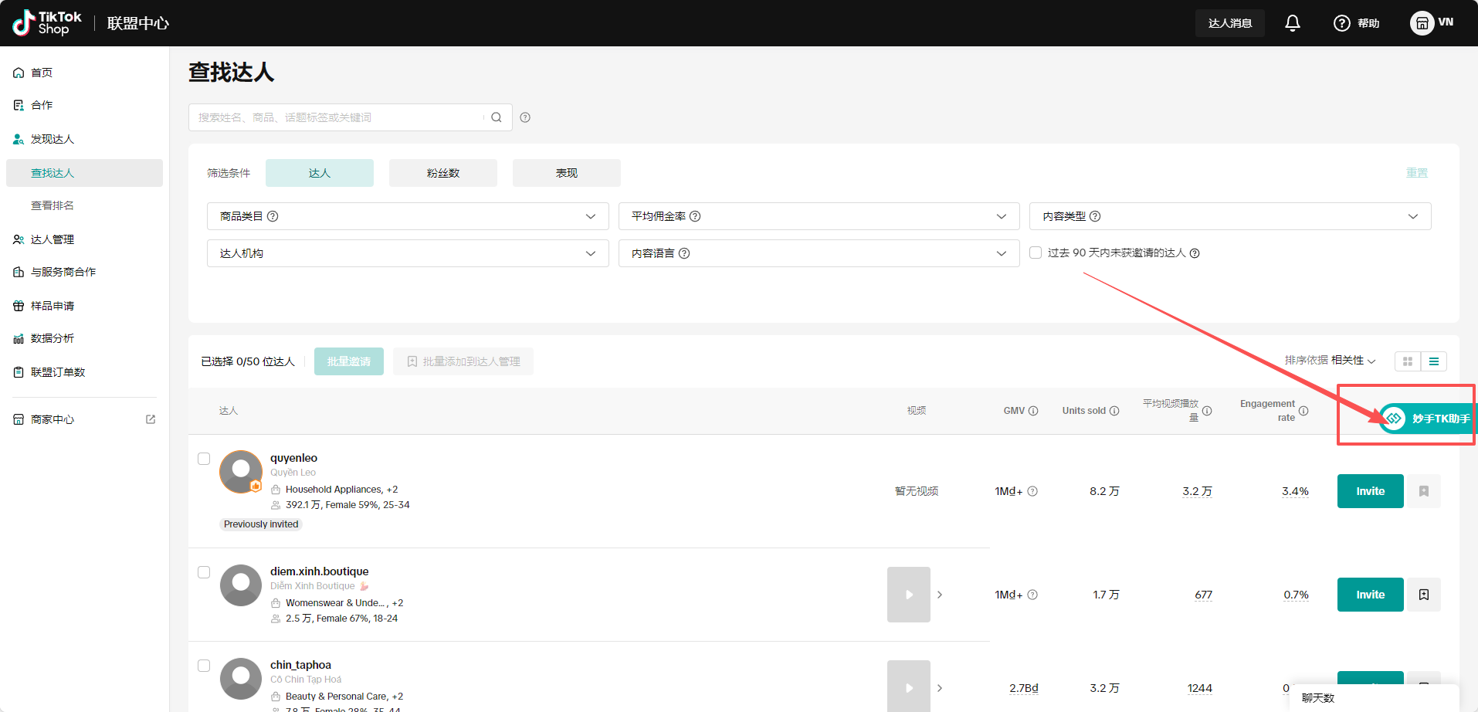Viewport: 1478px width, 712px height.
Task: Select the 表现 filter tab
Action: pos(567,173)
